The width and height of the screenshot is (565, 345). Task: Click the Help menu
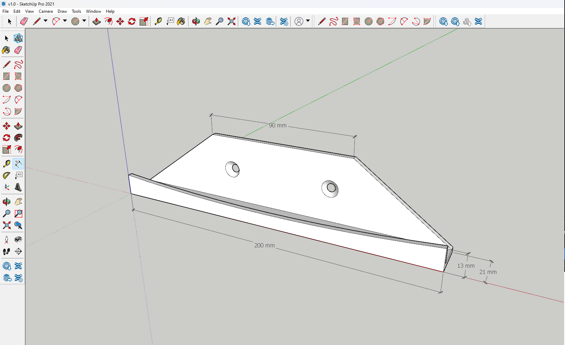pyautogui.click(x=110, y=11)
